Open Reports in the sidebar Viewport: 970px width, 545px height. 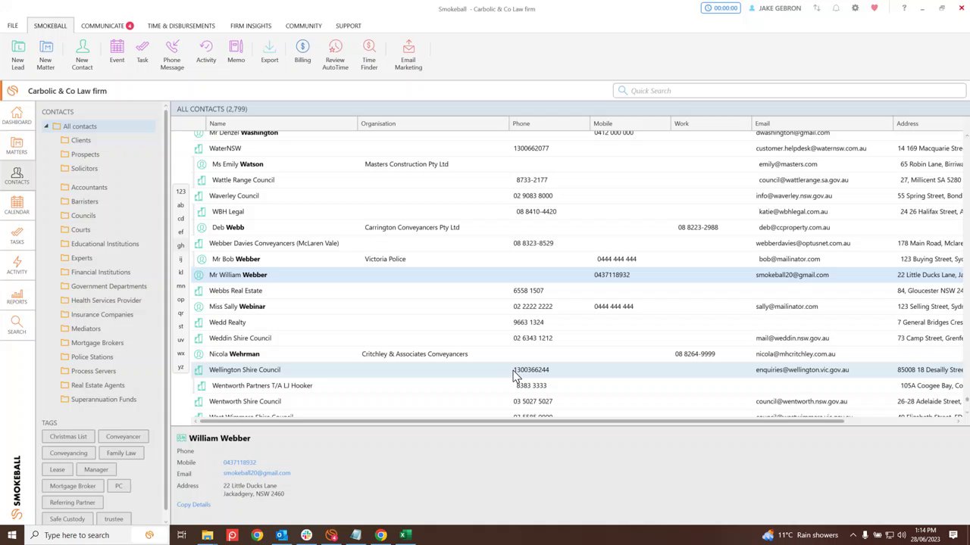[x=17, y=295]
